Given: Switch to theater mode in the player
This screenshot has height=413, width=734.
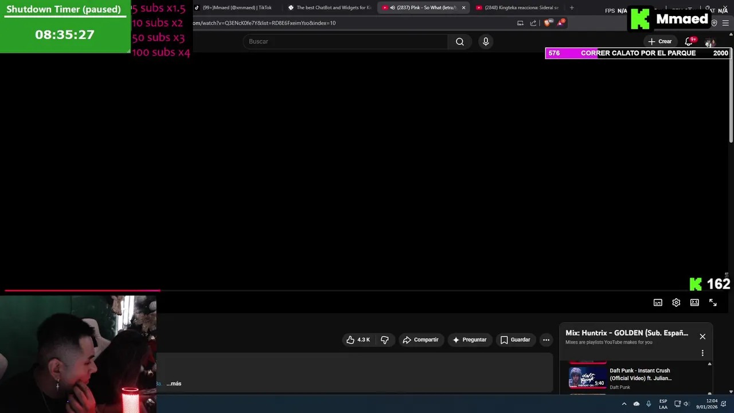Looking at the screenshot, I should click(x=694, y=302).
